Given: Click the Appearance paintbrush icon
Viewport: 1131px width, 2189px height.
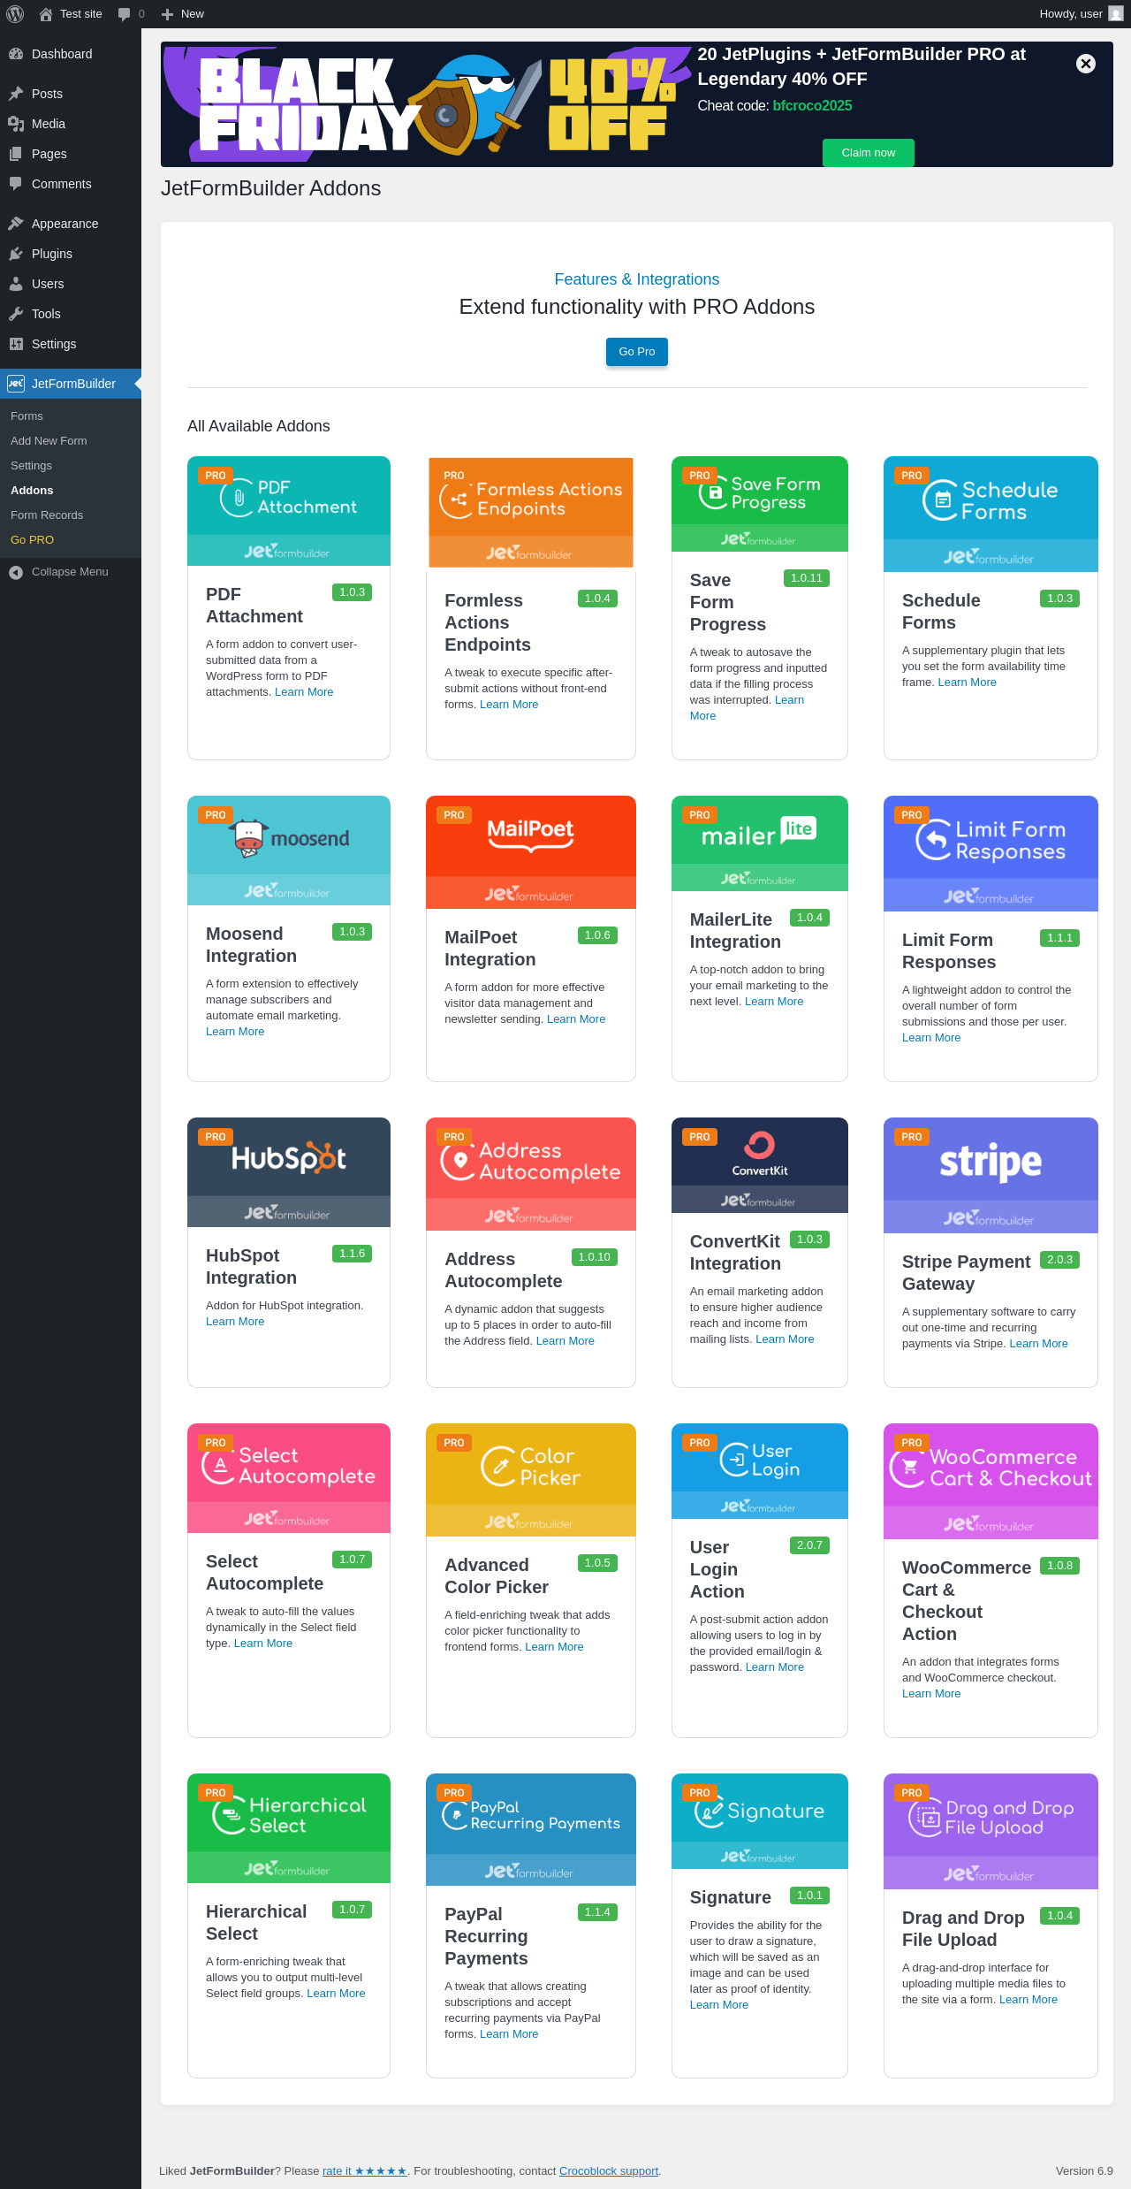Looking at the screenshot, I should point(16,224).
